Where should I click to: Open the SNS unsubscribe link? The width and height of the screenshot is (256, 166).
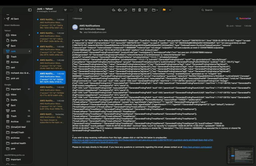tap(143, 141)
